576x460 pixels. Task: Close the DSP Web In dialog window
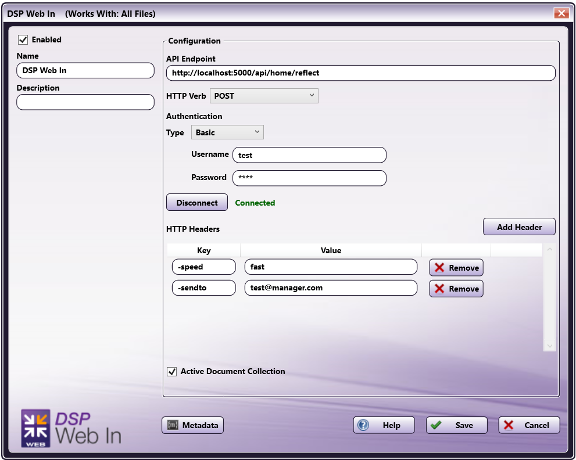[561, 13]
